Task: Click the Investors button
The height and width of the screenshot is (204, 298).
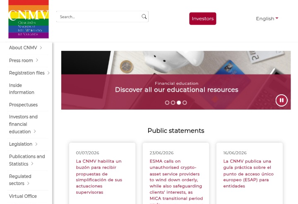Action: (x=202, y=19)
